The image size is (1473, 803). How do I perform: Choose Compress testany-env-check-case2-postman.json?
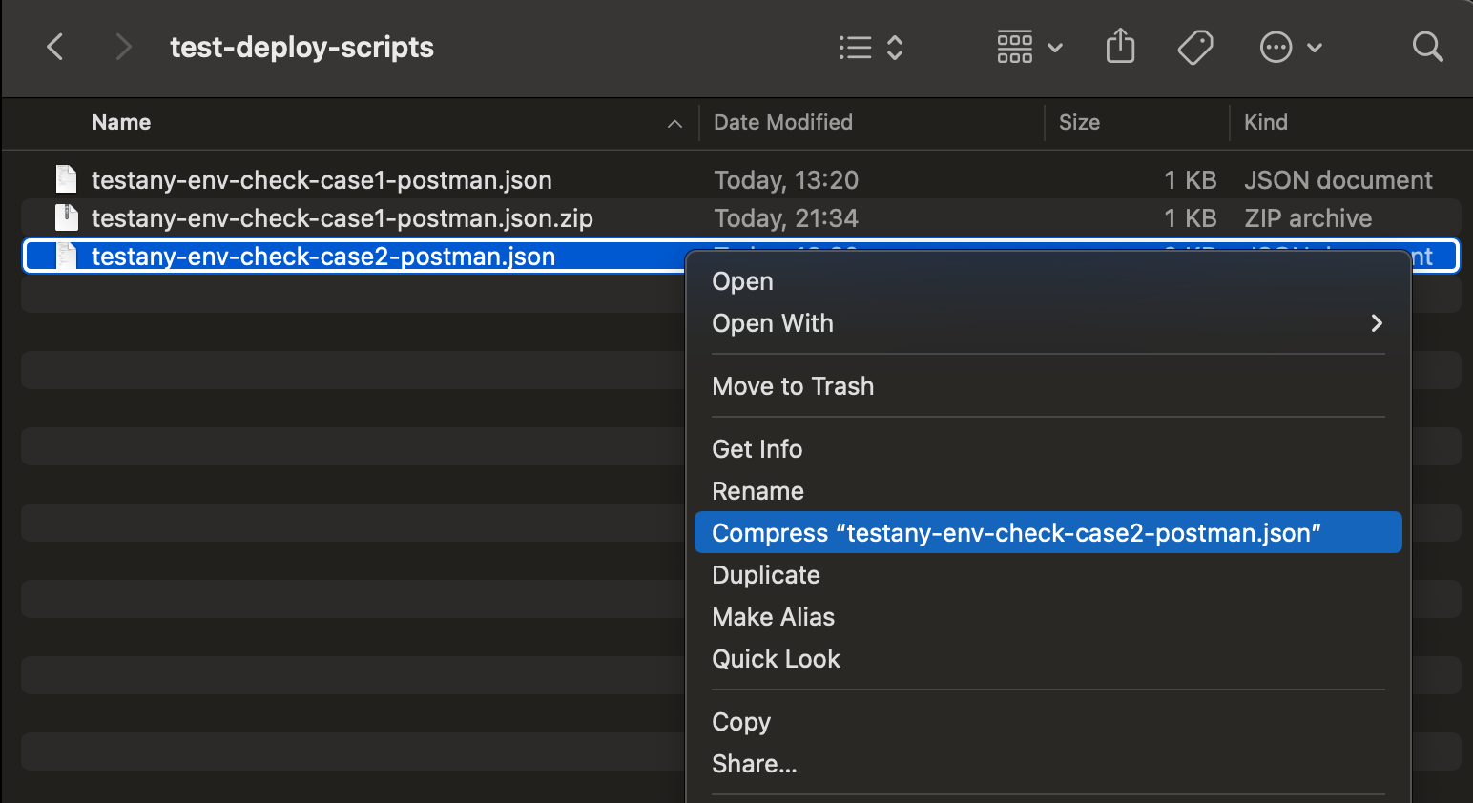pos(1048,532)
